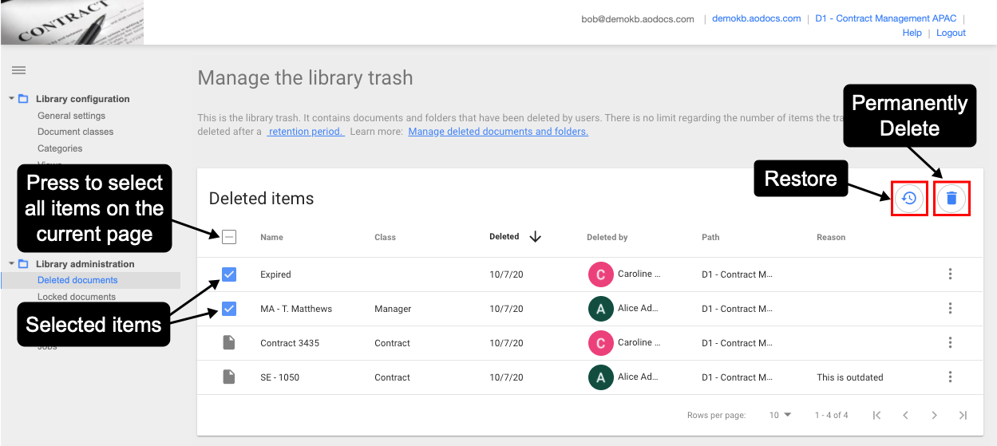997x446 pixels.
Task: Click the sort arrow next to Deleted column
Action: point(536,237)
